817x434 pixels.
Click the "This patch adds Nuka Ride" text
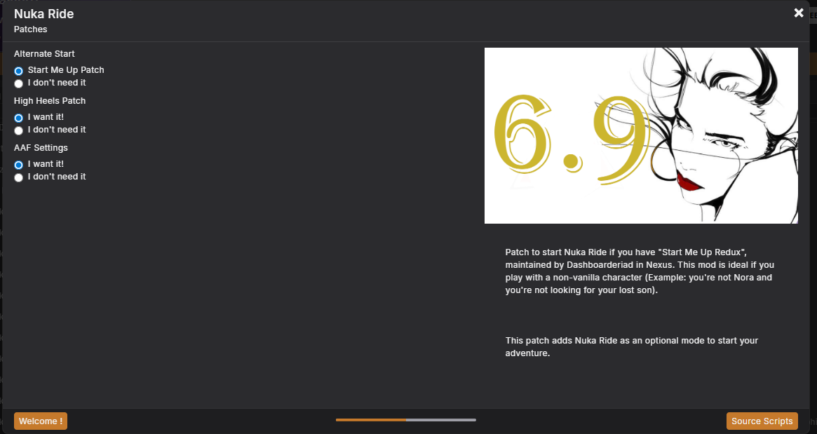click(x=631, y=346)
